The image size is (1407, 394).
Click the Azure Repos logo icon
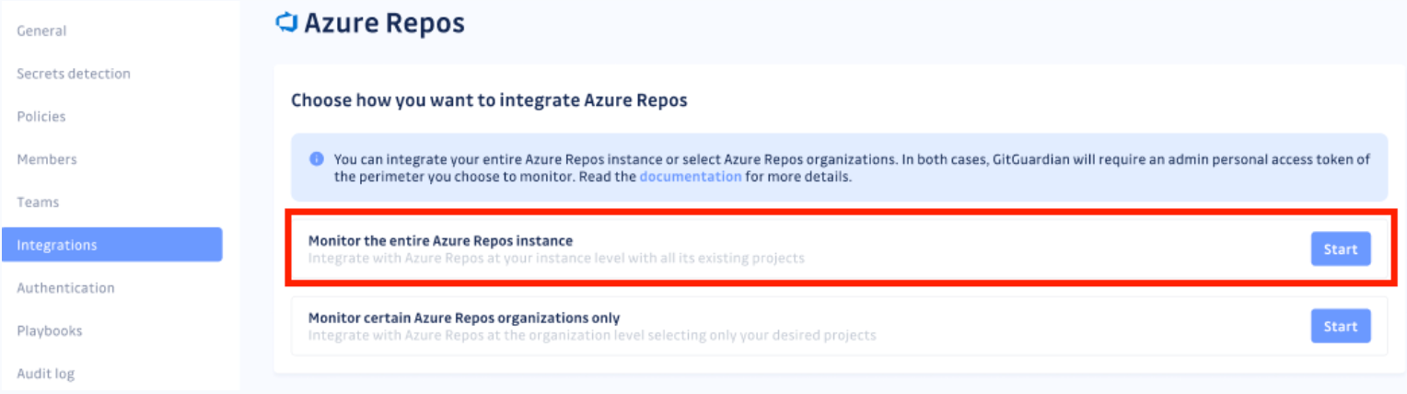pyautogui.click(x=286, y=22)
